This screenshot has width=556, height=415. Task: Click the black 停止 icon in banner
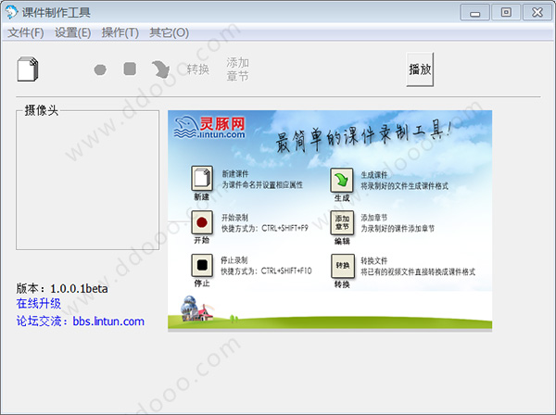coord(202,265)
